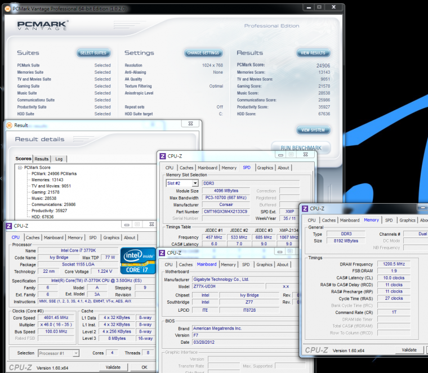Click the Result window title bar icon
This screenshot has width=428, height=373.
[9, 125]
